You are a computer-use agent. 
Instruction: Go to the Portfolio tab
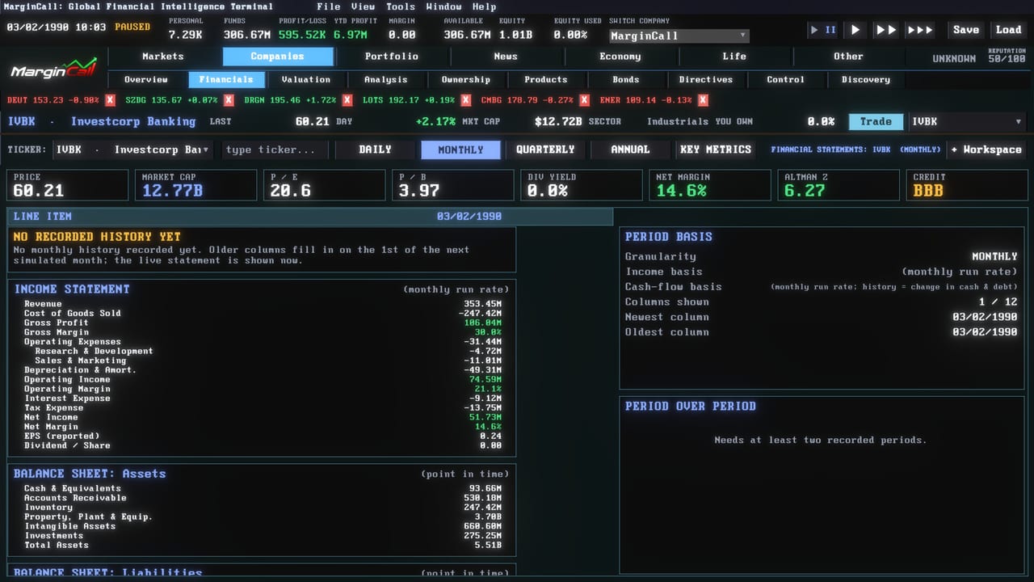[x=392, y=57]
